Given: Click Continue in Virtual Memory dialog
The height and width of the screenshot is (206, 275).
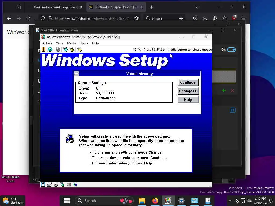Looking at the screenshot, I should (188, 82).
